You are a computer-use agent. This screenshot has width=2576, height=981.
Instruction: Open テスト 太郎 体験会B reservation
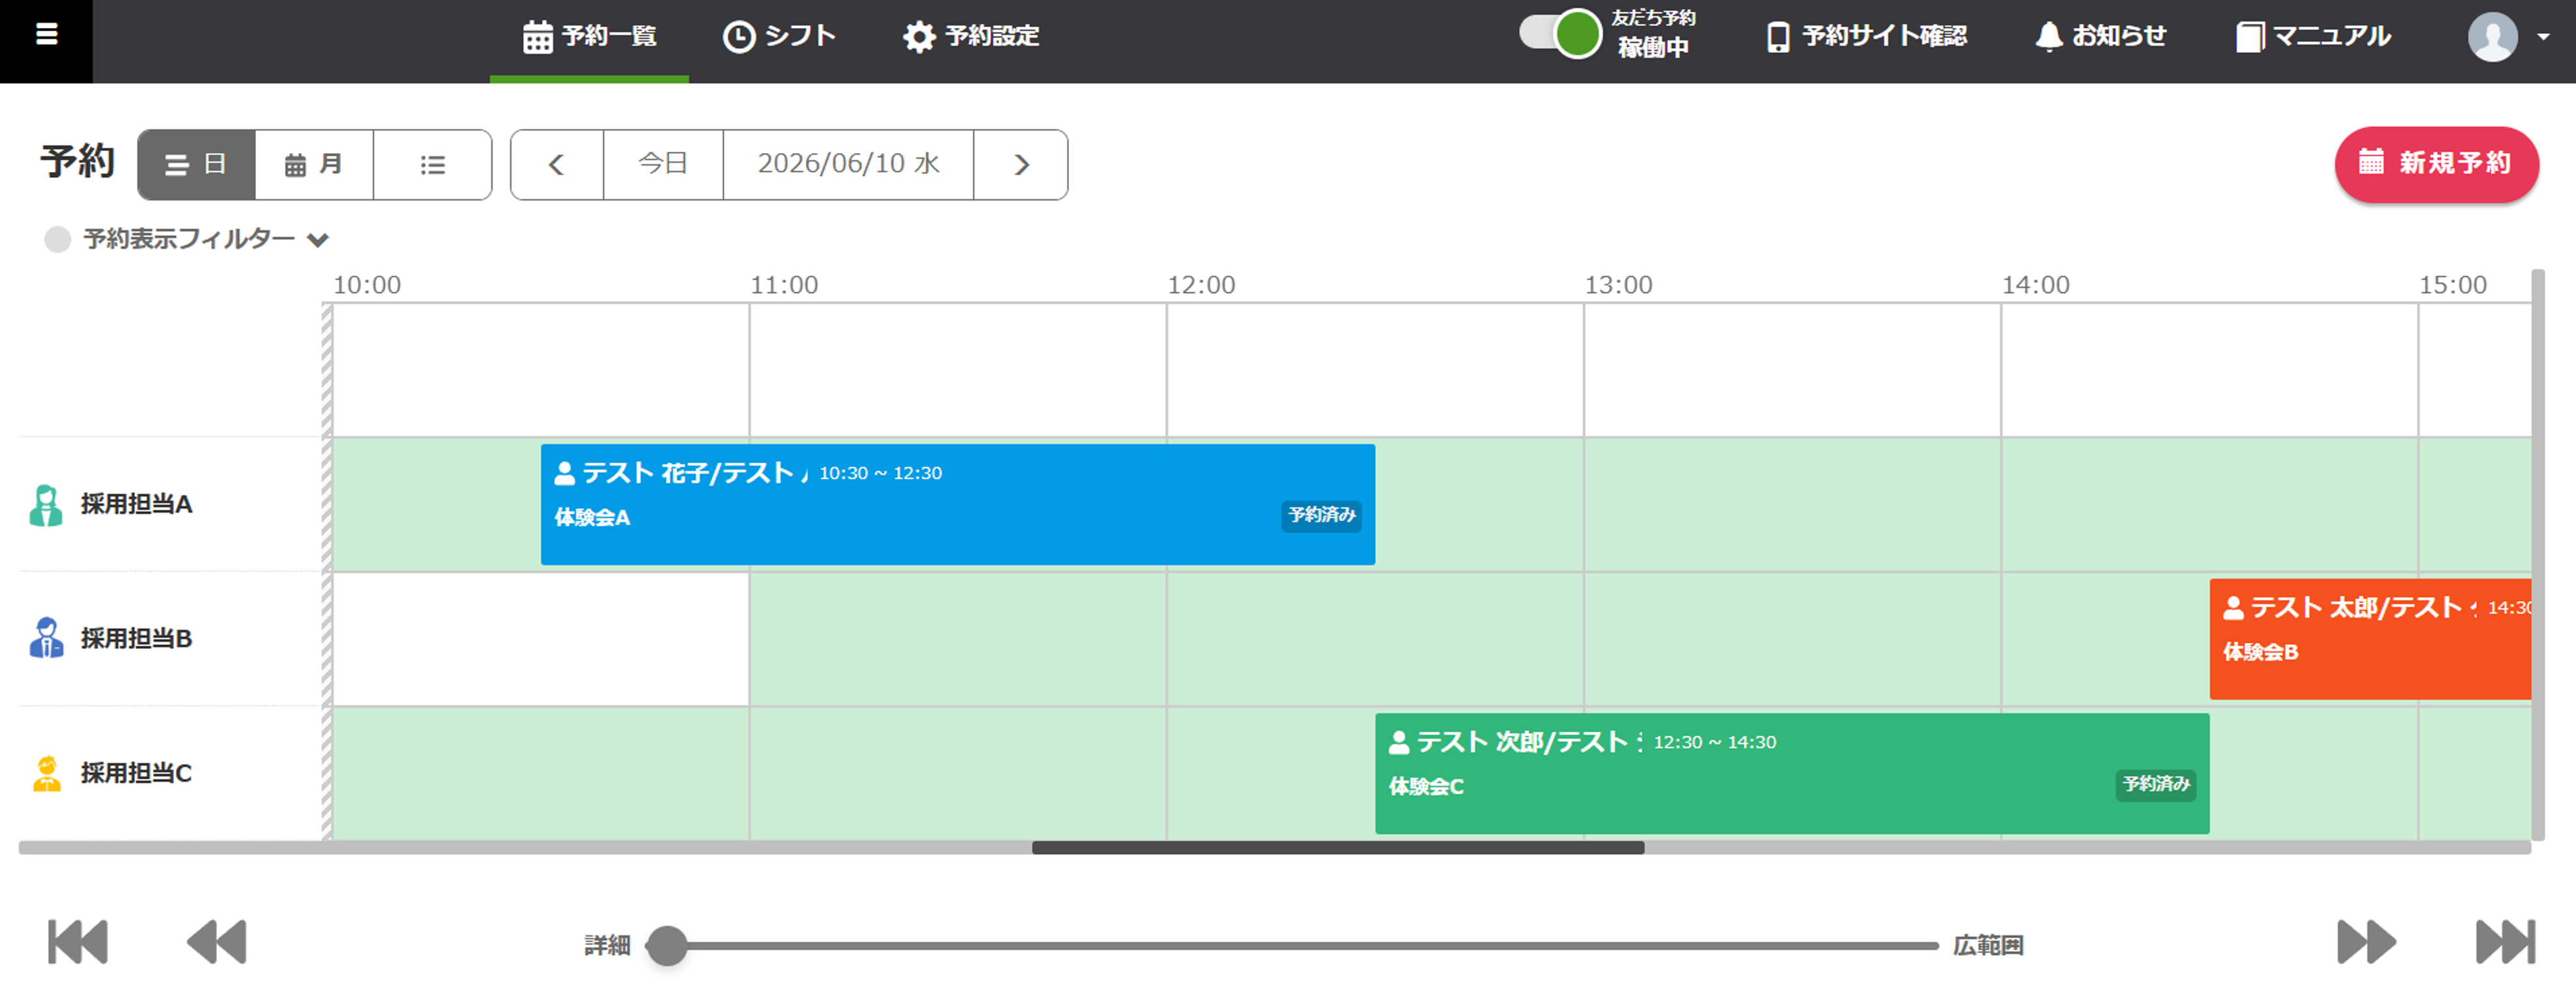click(x=2370, y=638)
